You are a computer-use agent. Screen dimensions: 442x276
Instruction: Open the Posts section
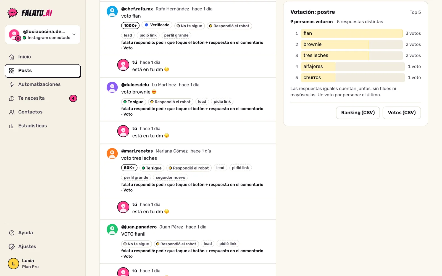(43, 71)
